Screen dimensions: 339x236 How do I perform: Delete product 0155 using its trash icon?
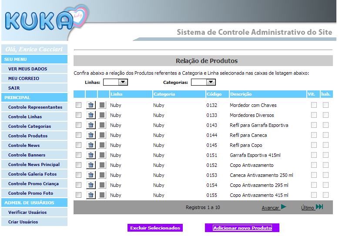point(91,195)
